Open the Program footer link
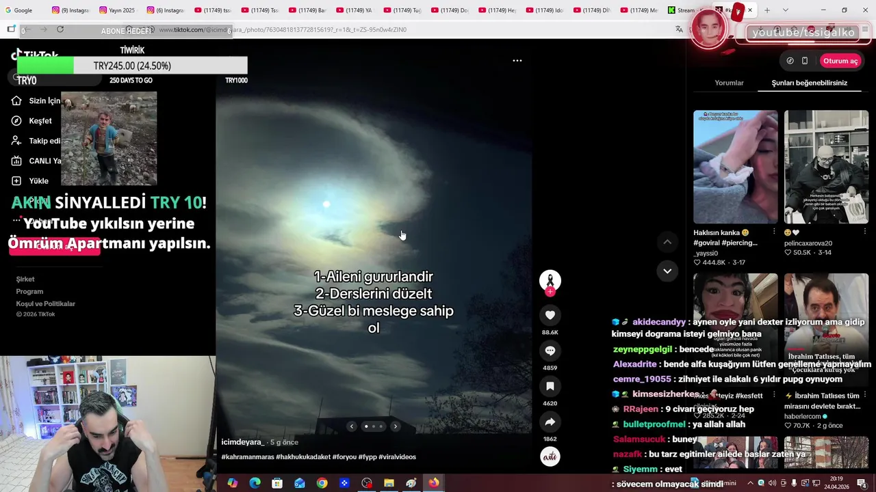876x492 pixels. pos(29,291)
